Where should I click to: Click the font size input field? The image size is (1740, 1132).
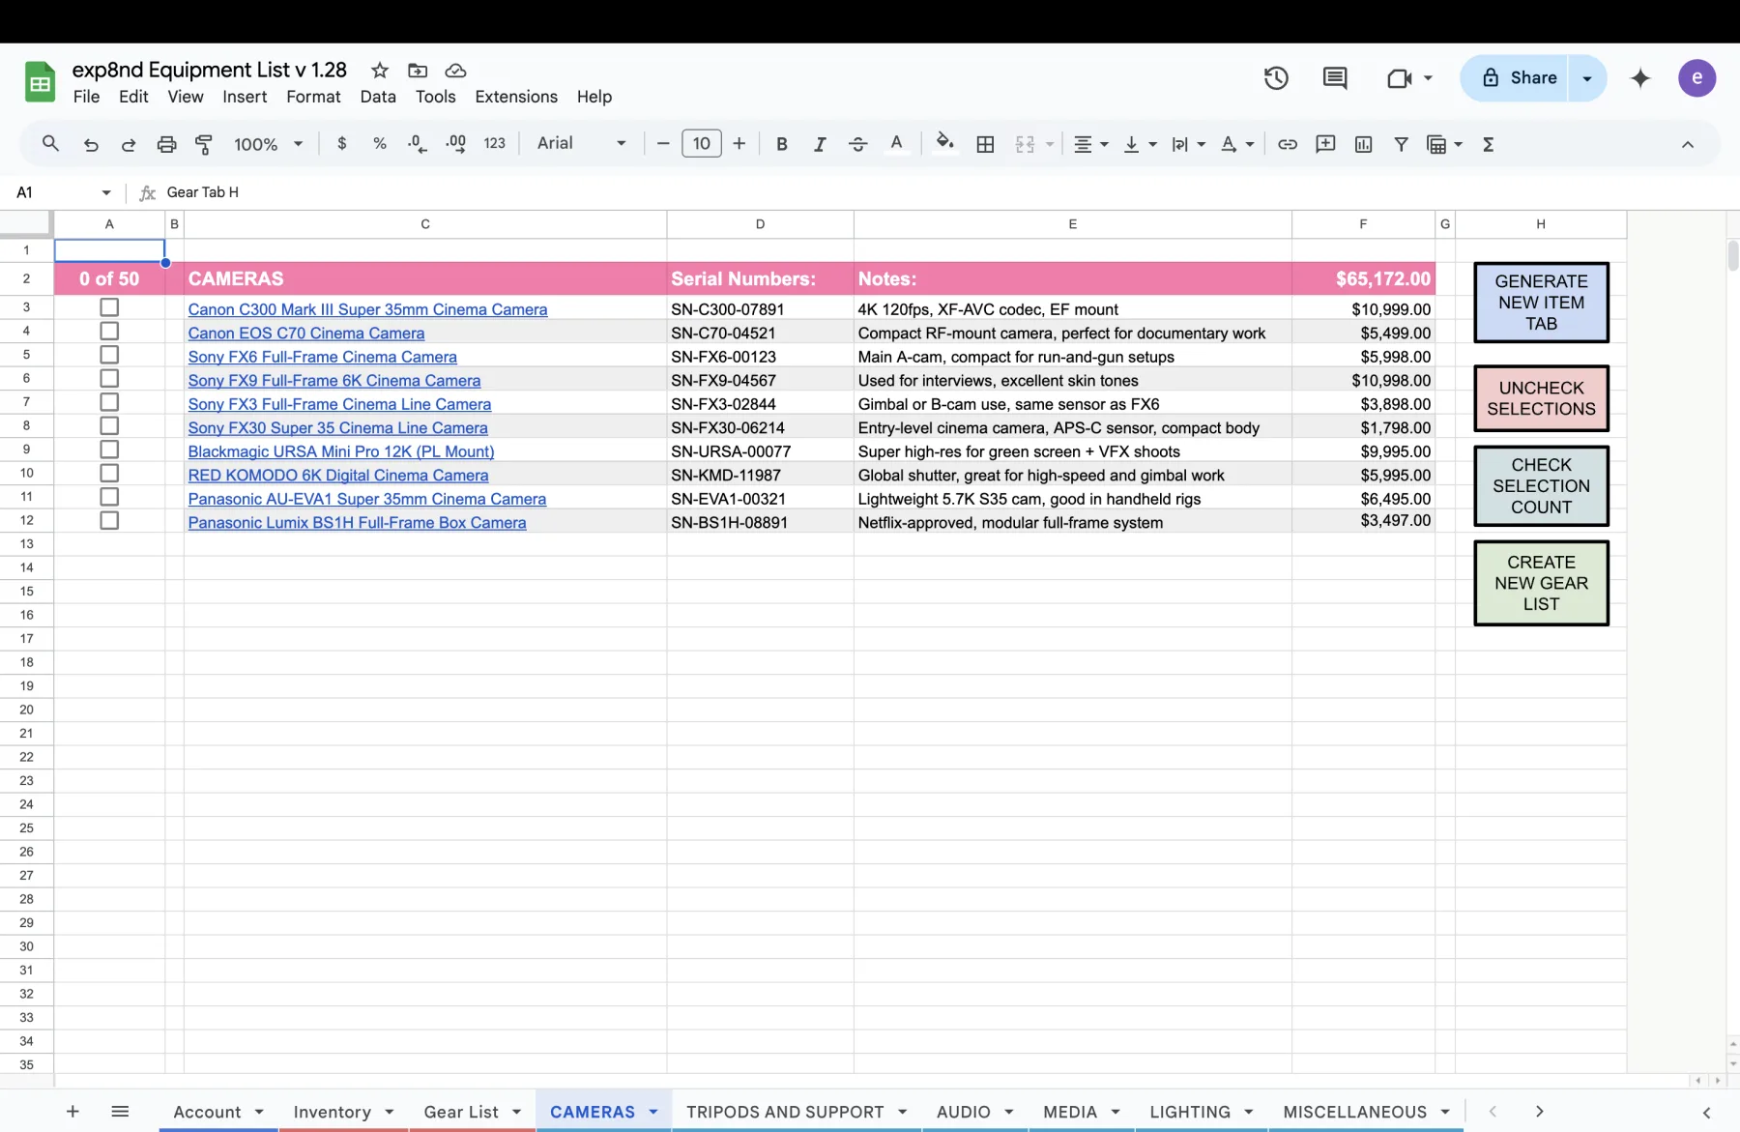701,144
